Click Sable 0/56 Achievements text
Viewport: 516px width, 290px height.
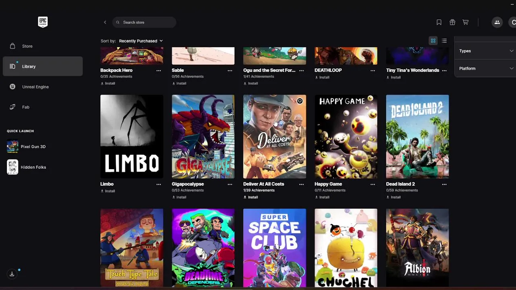[188, 77]
